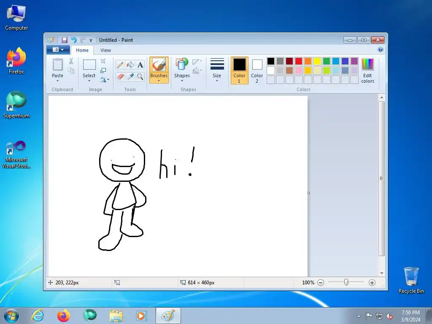Click the Crop icon in Image group
This screenshot has width=432, height=324.
[x=103, y=61]
